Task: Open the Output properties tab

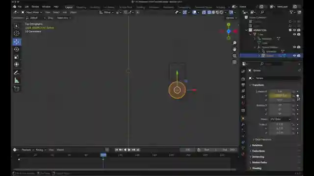Action: (x=243, y=85)
